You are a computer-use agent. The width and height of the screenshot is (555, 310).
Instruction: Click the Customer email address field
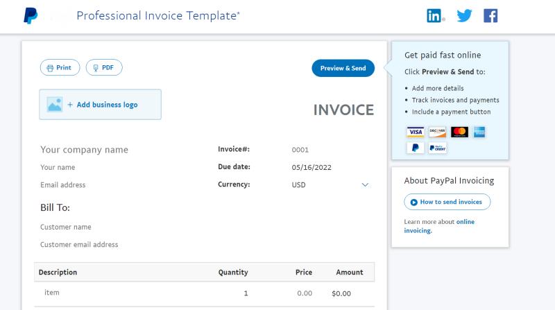tap(79, 245)
